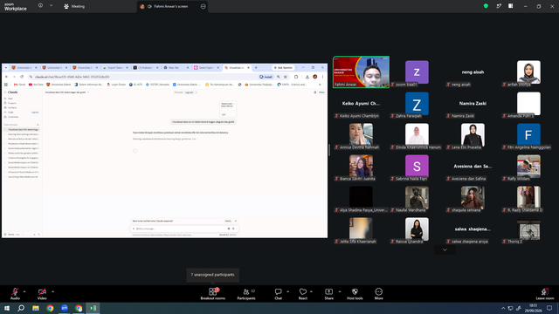Select Zahra Faraqiah's participant tile
The image size is (559, 314).
pyautogui.click(x=417, y=103)
